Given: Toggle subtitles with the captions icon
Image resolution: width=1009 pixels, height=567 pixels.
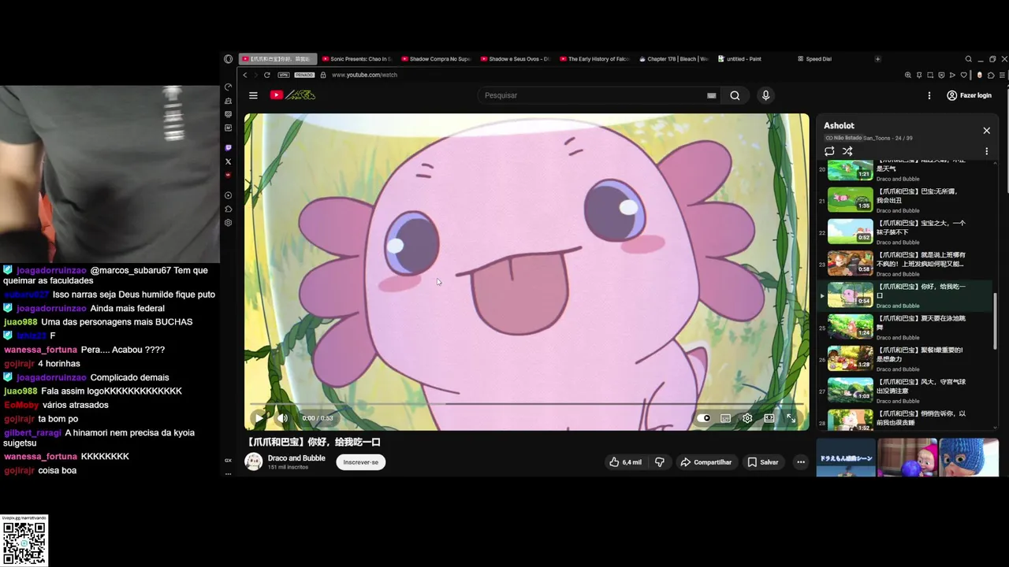Looking at the screenshot, I should [x=725, y=418].
